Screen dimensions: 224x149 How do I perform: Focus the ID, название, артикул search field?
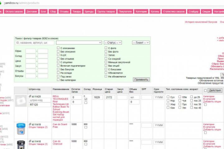pos(35,43)
